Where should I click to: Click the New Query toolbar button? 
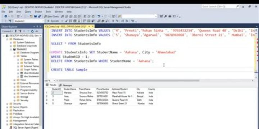pyautogui.click(x=51, y=16)
